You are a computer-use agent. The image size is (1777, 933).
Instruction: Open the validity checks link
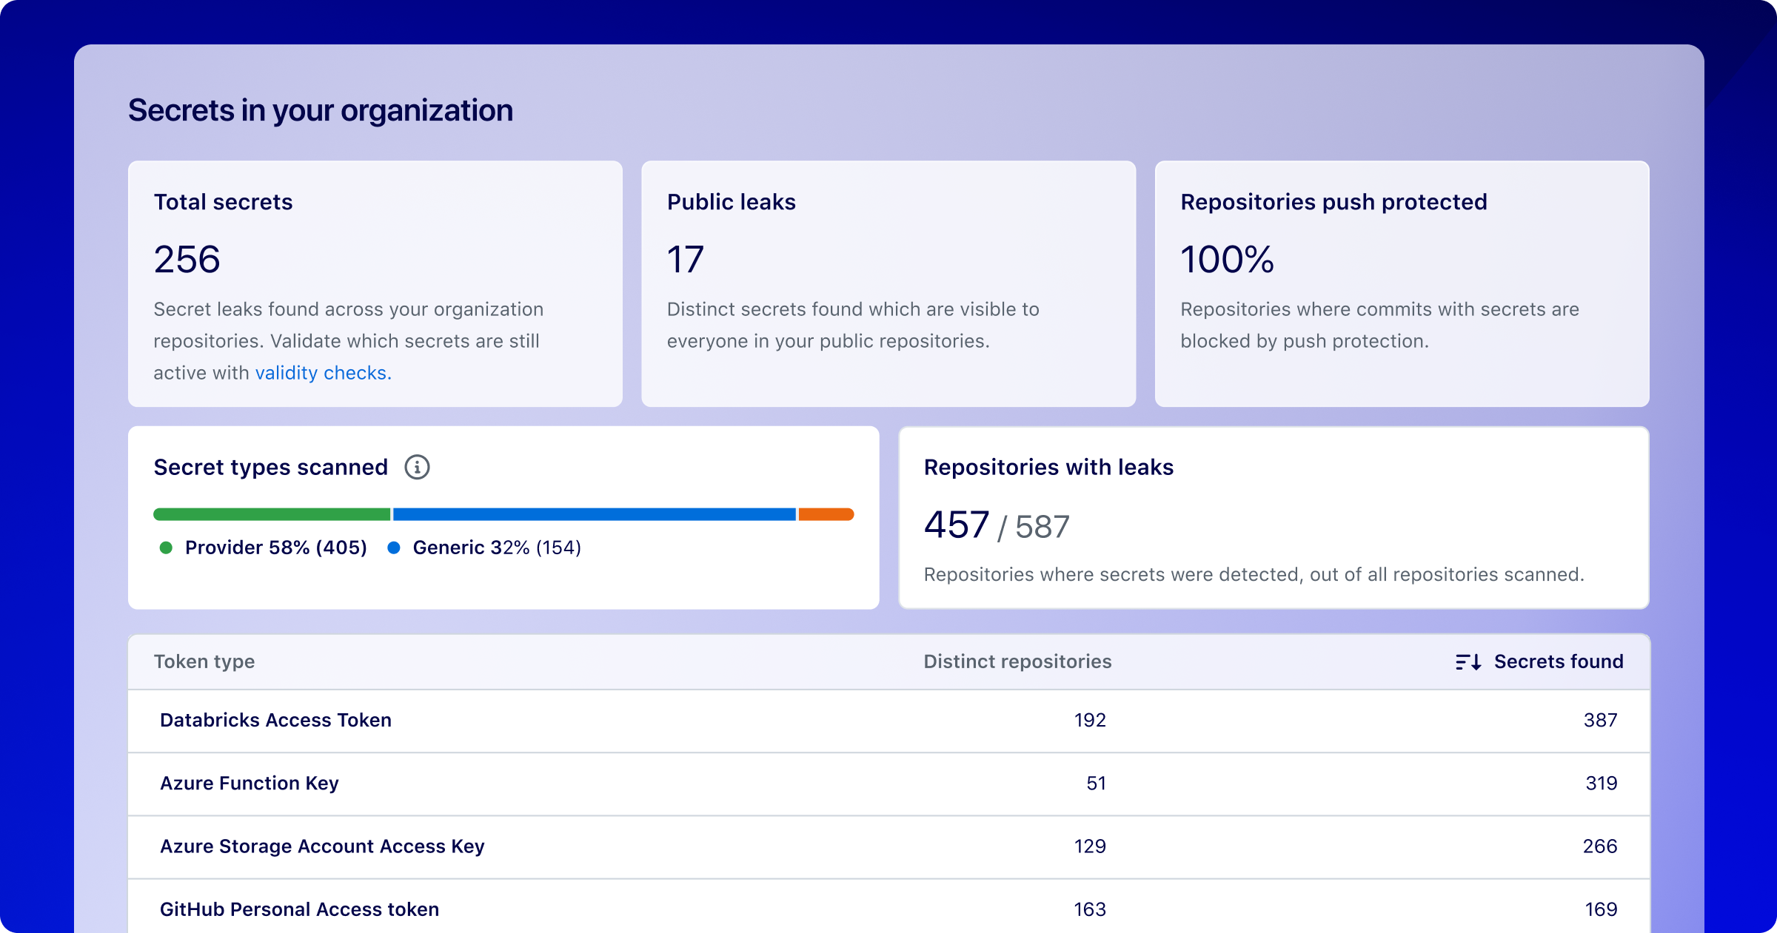(x=323, y=373)
